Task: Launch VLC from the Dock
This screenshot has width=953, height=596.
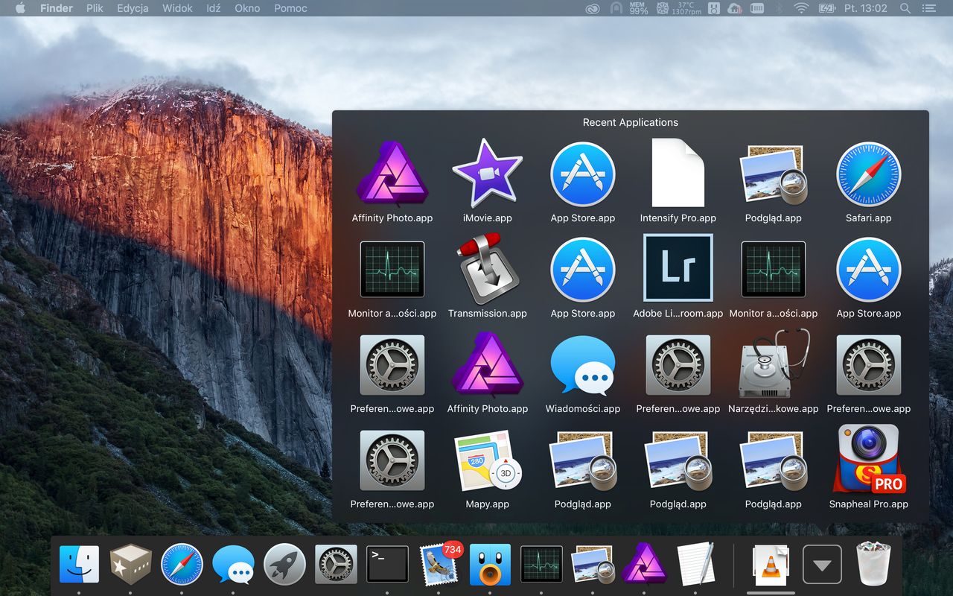Action: click(x=771, y=564)
